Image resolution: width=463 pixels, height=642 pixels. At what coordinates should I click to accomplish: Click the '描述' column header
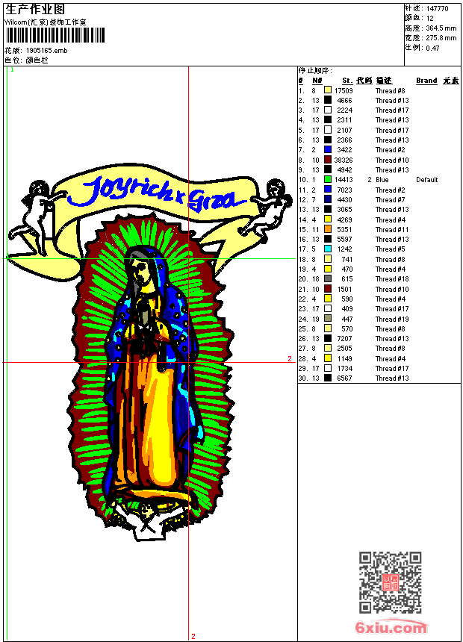pos(384,81)
